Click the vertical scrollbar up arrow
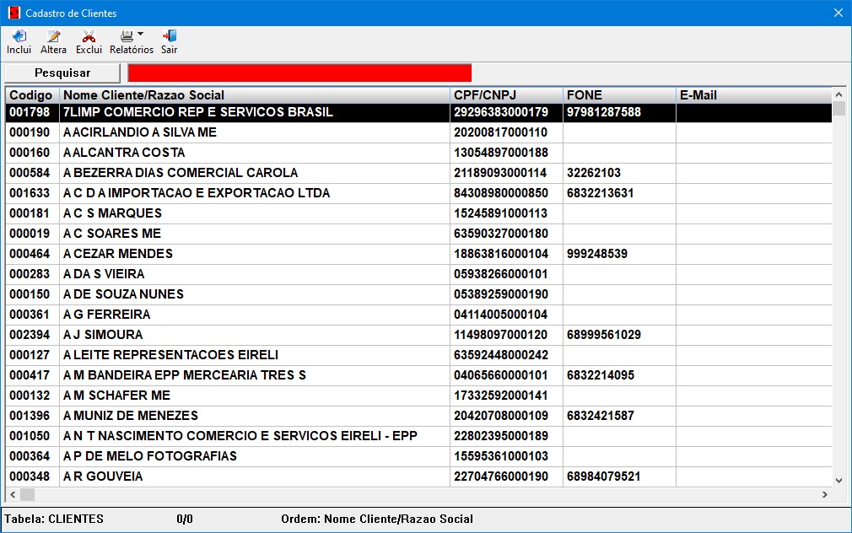The image size is (852, 533). coord(839,94)
